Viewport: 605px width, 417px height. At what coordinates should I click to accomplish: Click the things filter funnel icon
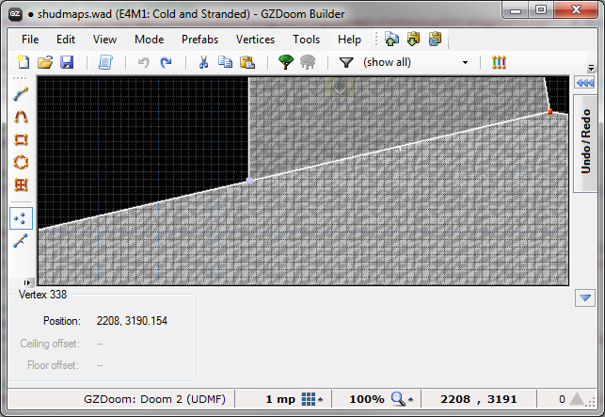[x=346, y=62]
